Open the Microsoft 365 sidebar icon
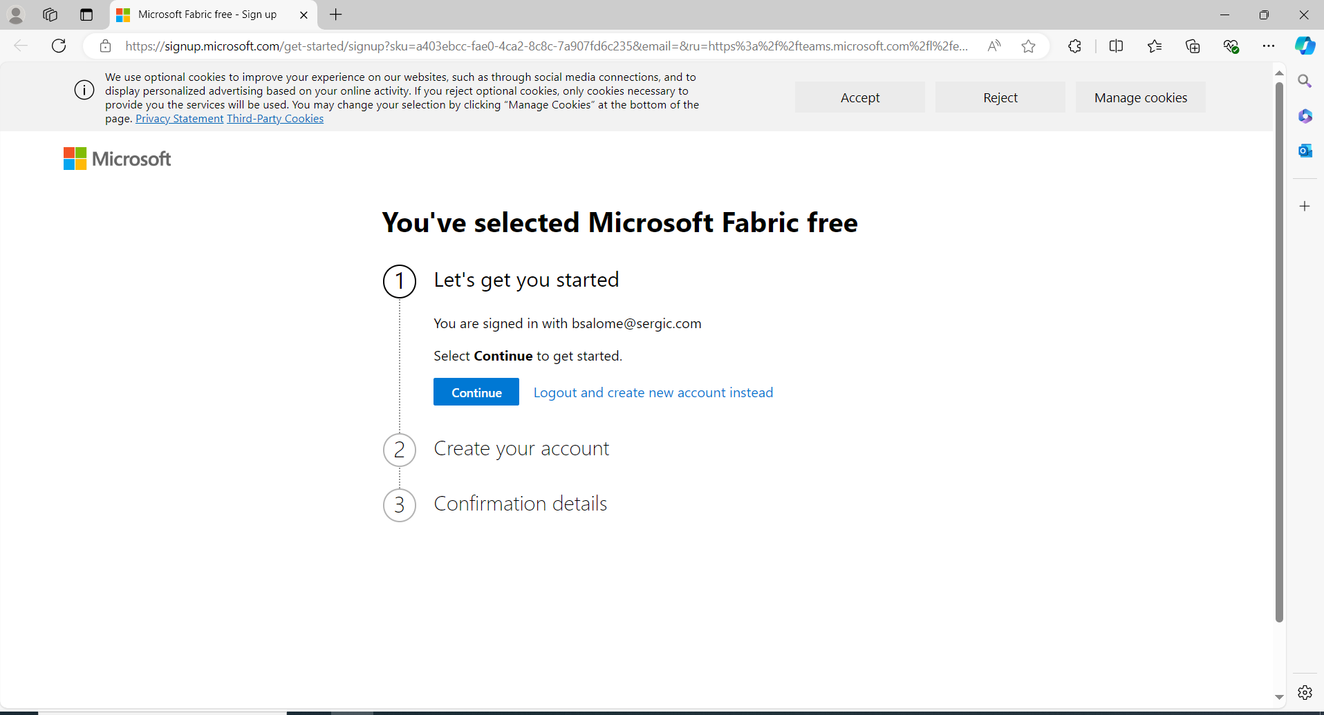 tap(1305, 116)
